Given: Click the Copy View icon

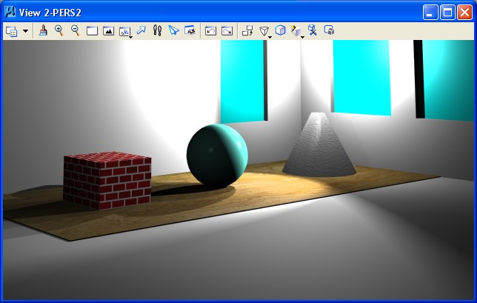Looking at the screenshot, I should 247,30.
